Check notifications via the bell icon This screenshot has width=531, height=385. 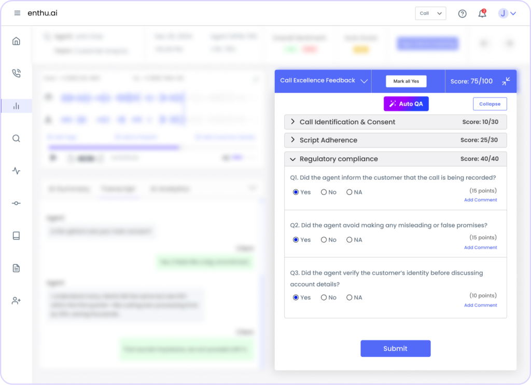pyautogui.click(x=482, y=13)
